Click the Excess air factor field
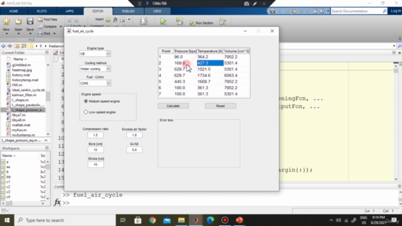402x226 pixels. point(134,135)
